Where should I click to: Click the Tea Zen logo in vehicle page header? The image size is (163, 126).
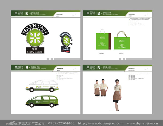coord(19,68)
